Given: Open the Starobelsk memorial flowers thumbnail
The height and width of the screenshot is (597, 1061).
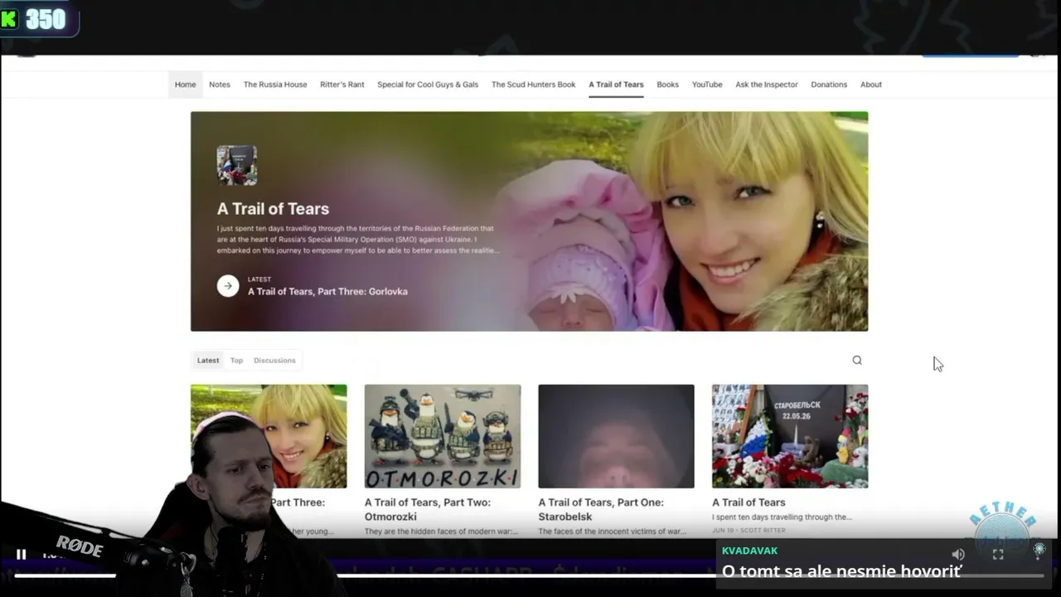Looking at the screenshot, I should (790, 436).
